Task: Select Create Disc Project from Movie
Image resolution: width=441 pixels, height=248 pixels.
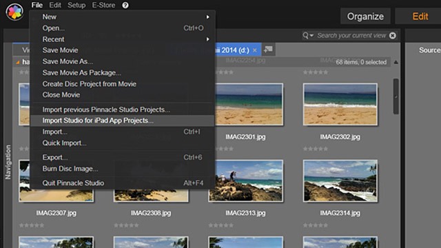Action: tap(123, 84)
